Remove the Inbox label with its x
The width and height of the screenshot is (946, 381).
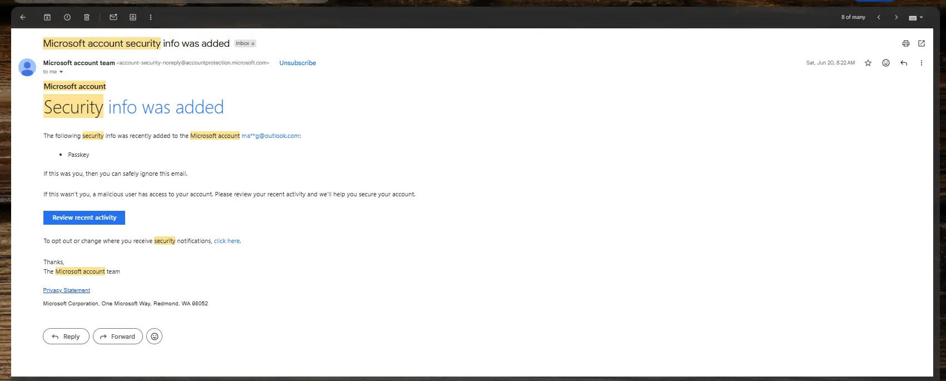coord(253,43)
